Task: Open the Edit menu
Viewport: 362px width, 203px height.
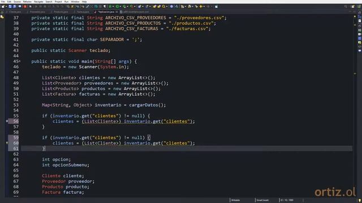Action: click(9, 2)
